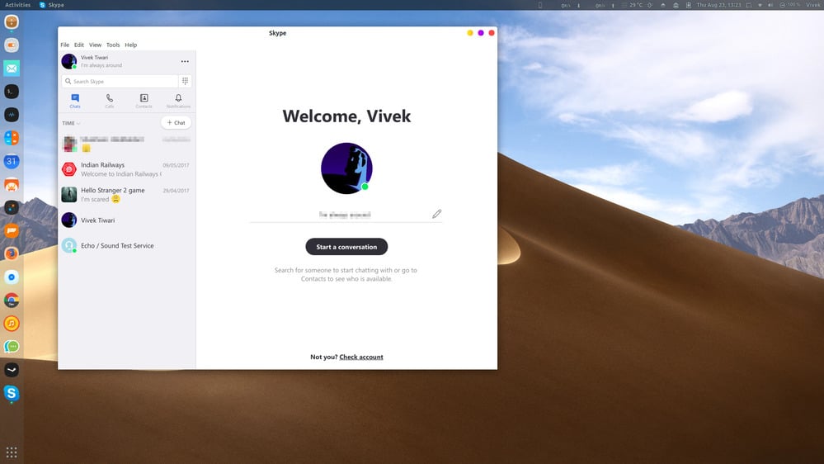The image size is (824, 464).
Task: Open the calendar app showing 31 in dock
Action: [12, 161]
